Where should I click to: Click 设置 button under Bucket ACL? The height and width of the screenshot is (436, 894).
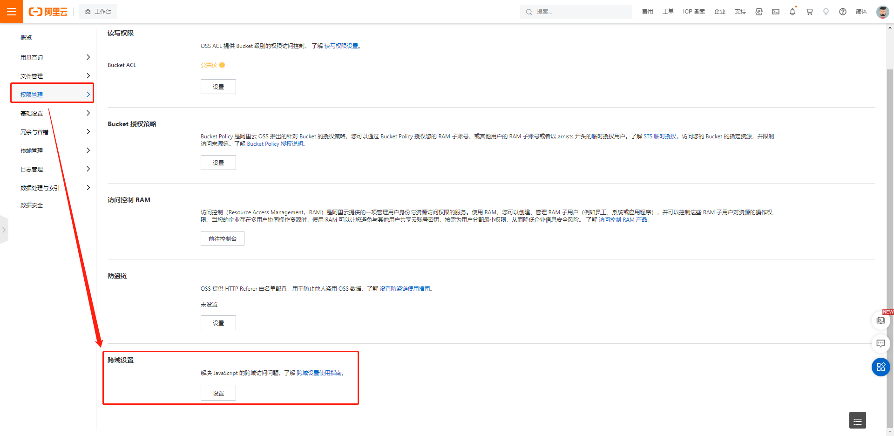click(x=218, y=87)
